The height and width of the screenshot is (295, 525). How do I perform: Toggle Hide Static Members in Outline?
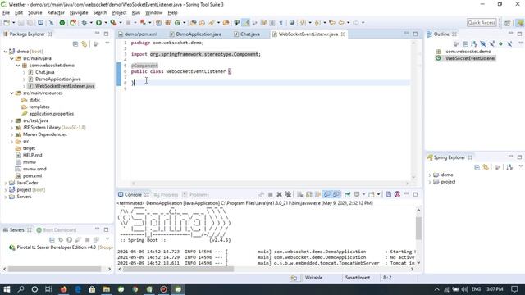tap(492, 43)
